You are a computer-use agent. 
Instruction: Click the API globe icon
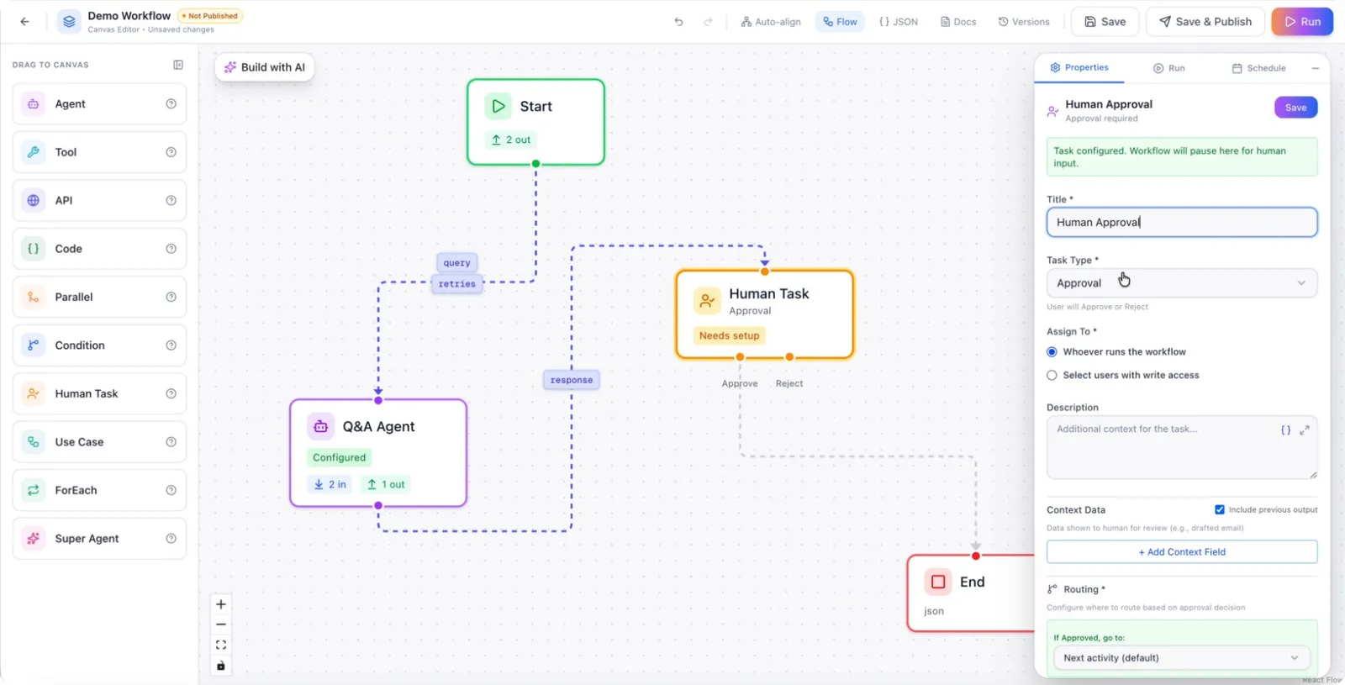click(34, 200)
